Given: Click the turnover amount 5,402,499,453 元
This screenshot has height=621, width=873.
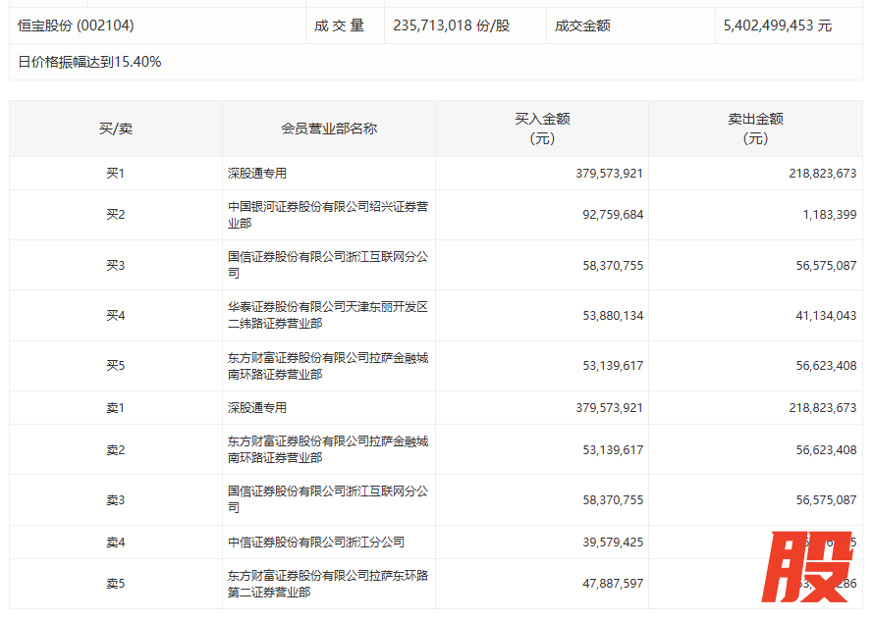Looking at the screenshot, I should click(777, 26).
